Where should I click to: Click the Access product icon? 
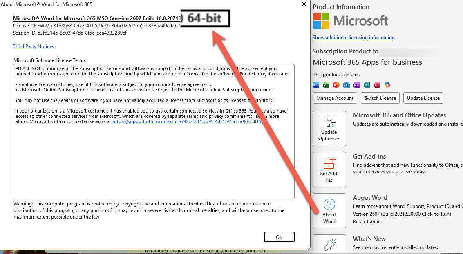click(377, 85)
